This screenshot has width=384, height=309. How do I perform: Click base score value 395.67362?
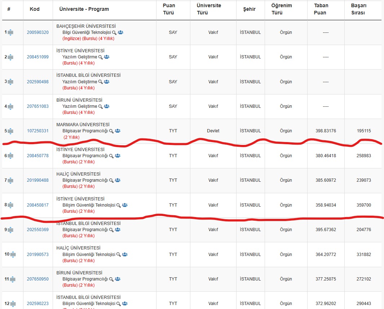pos(326,230)
